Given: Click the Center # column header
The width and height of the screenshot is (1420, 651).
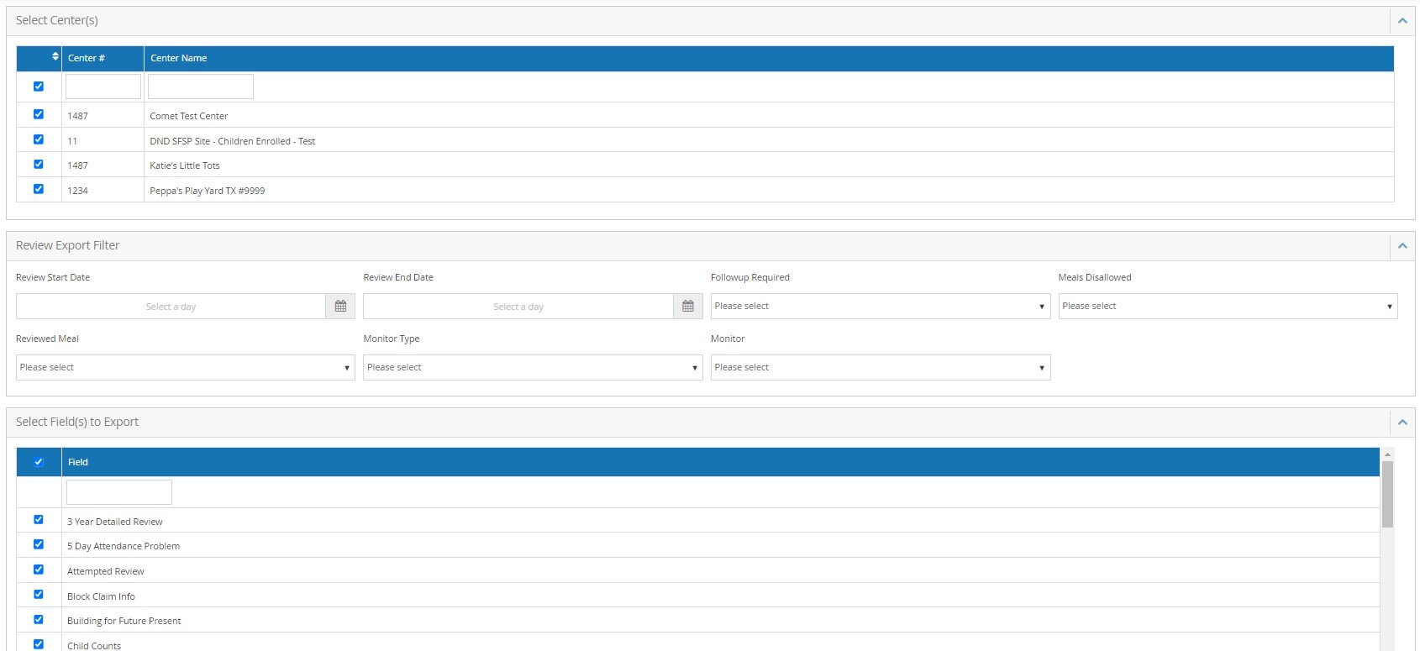Looking at the screenshot, I should tap(87, 58).
